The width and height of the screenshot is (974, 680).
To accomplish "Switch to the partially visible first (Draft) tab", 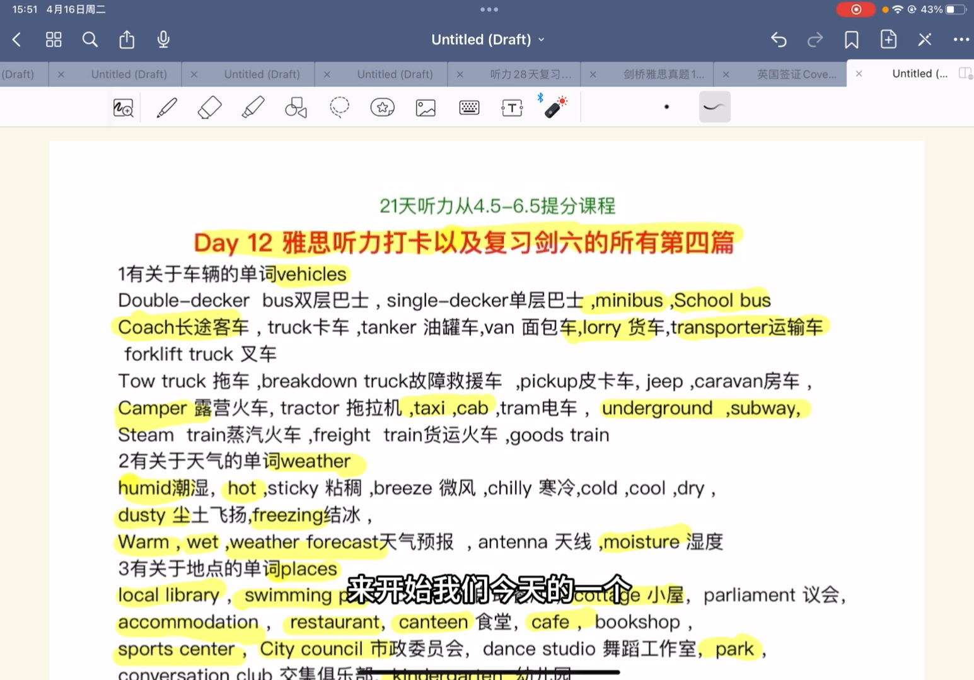I will point(18,74).
